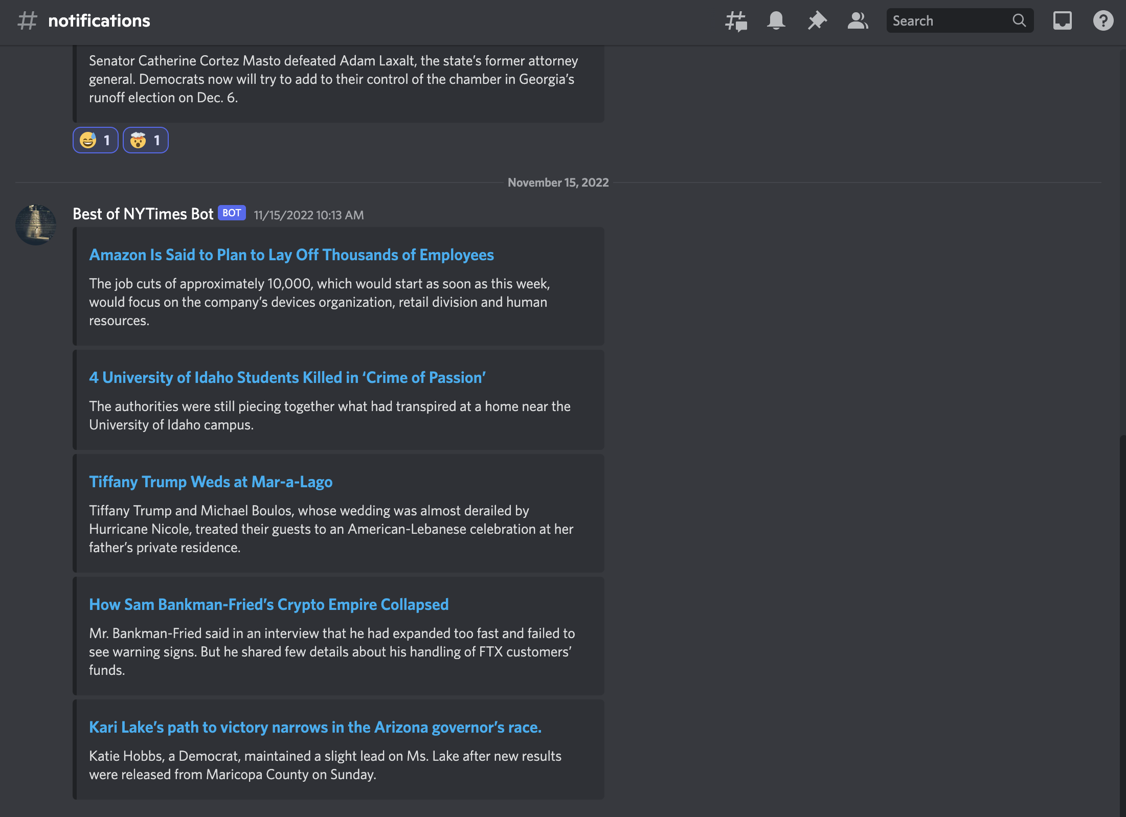Click the search magnifying glass icon
Screen dimensions: 1126x817
(x=1019, y=20)
